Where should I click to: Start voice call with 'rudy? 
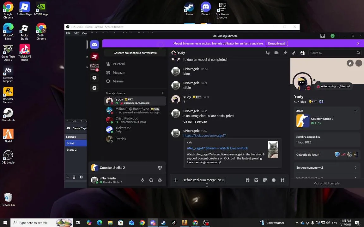(x=268, y=53)
